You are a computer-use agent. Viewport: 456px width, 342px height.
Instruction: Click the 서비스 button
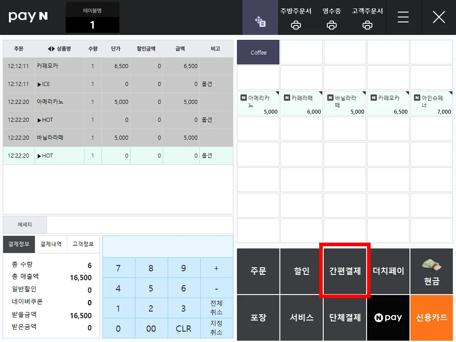pyautogui.click(x=302, y=317)
